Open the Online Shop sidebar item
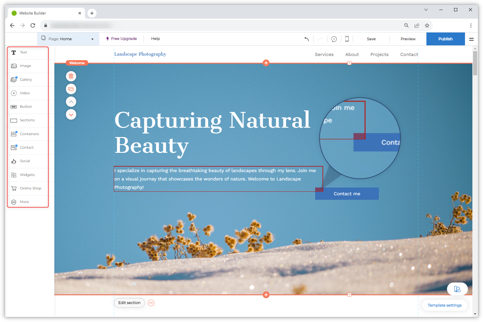Image resolution: width=483 pixels, height=322 pixels. (31, 188)
